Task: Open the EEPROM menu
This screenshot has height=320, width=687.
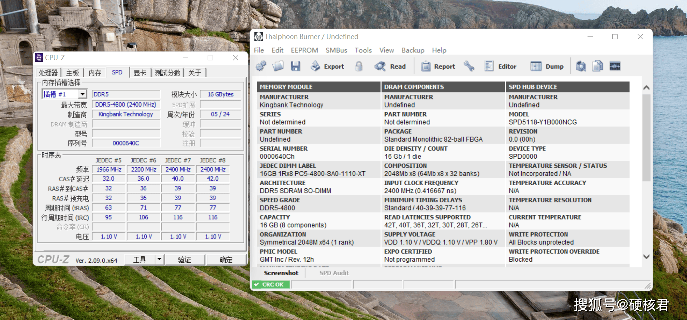Action: pos(304,50)
